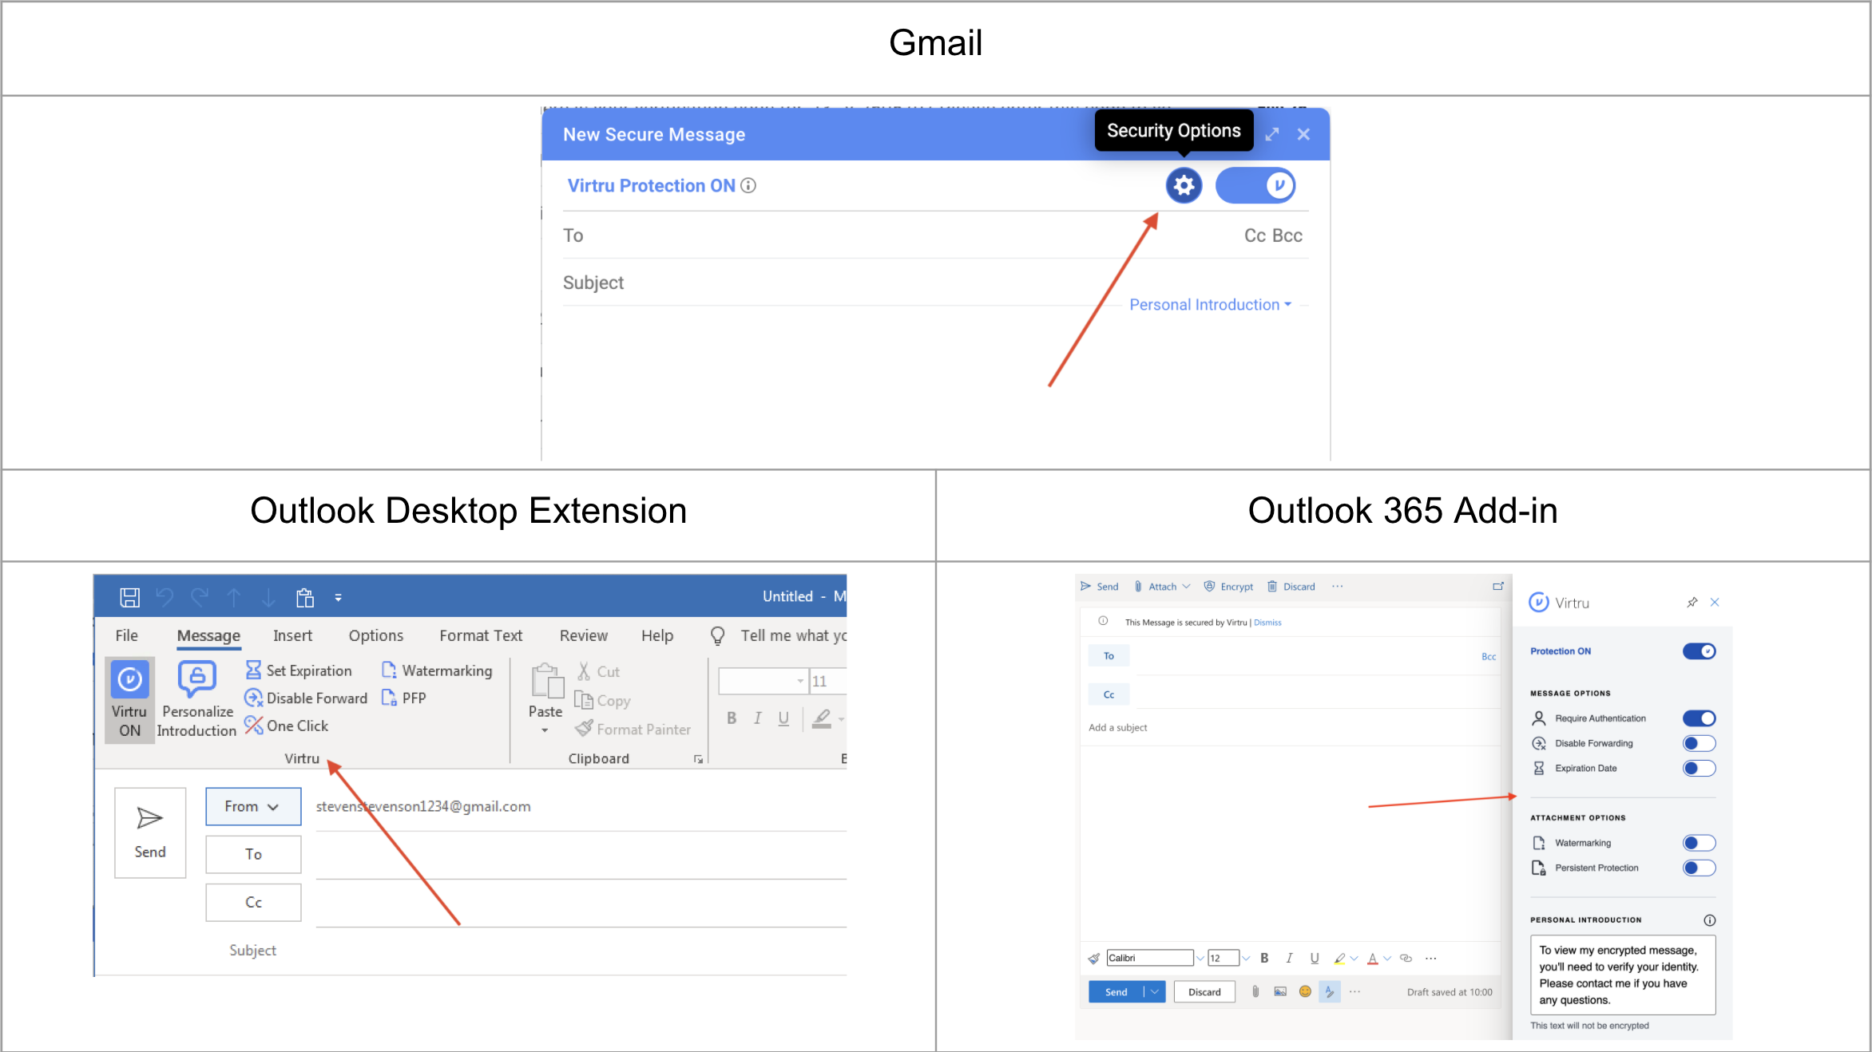The height and width of the screenshot is (1052, 1872).
Task: Click Save icon in Outlook Desktop title bar
Action: pyautogui.click(x=130, y=597)
